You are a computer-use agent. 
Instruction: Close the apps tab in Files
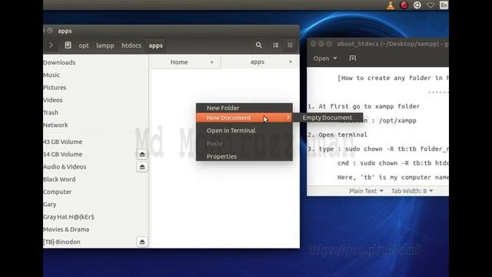pyautogui.click(x=291, y=62)
